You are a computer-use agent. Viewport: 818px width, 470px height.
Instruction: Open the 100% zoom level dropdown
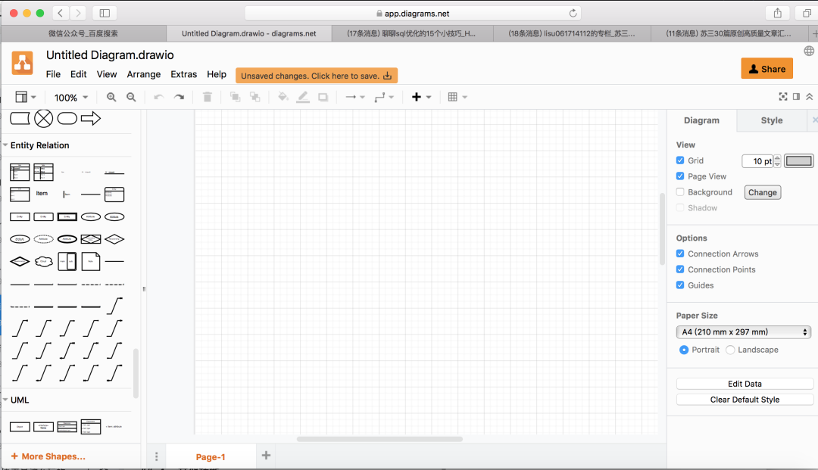coord(71,98)
